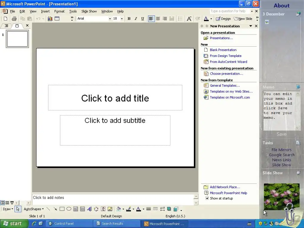Click the Shadow Style icon
The width and height of the screenshot is (304, 228).
click(x=169, y=209)
